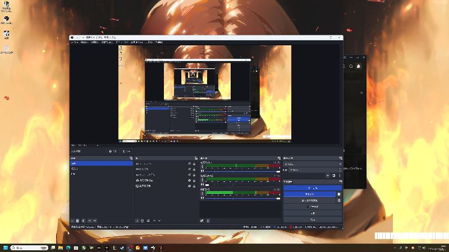Open advanced audio properties gear in mixer

(202, 221)
